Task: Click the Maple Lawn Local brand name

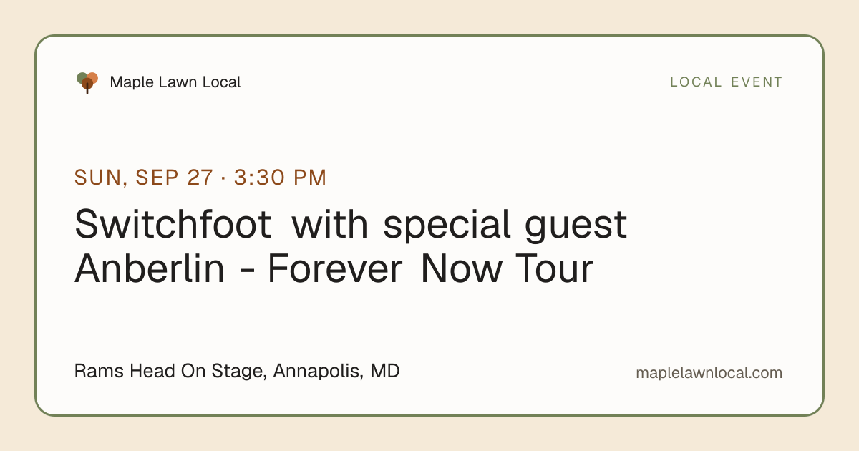Action: [175, 82]
